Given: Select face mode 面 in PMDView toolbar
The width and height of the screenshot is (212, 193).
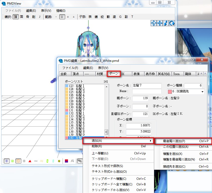Looking at the screenshot, I should coord(22,17).
